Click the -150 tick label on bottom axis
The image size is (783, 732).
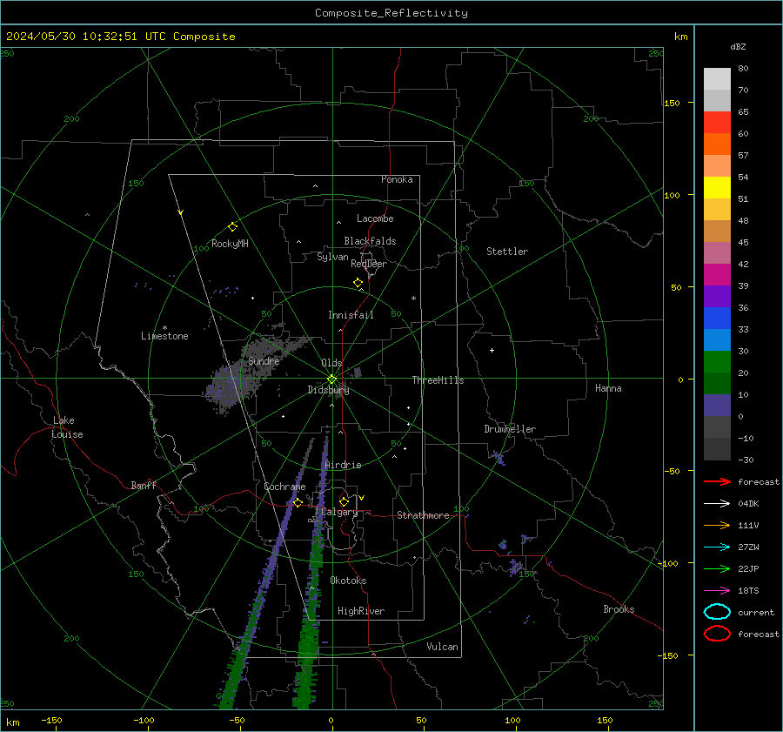[51, 720]
